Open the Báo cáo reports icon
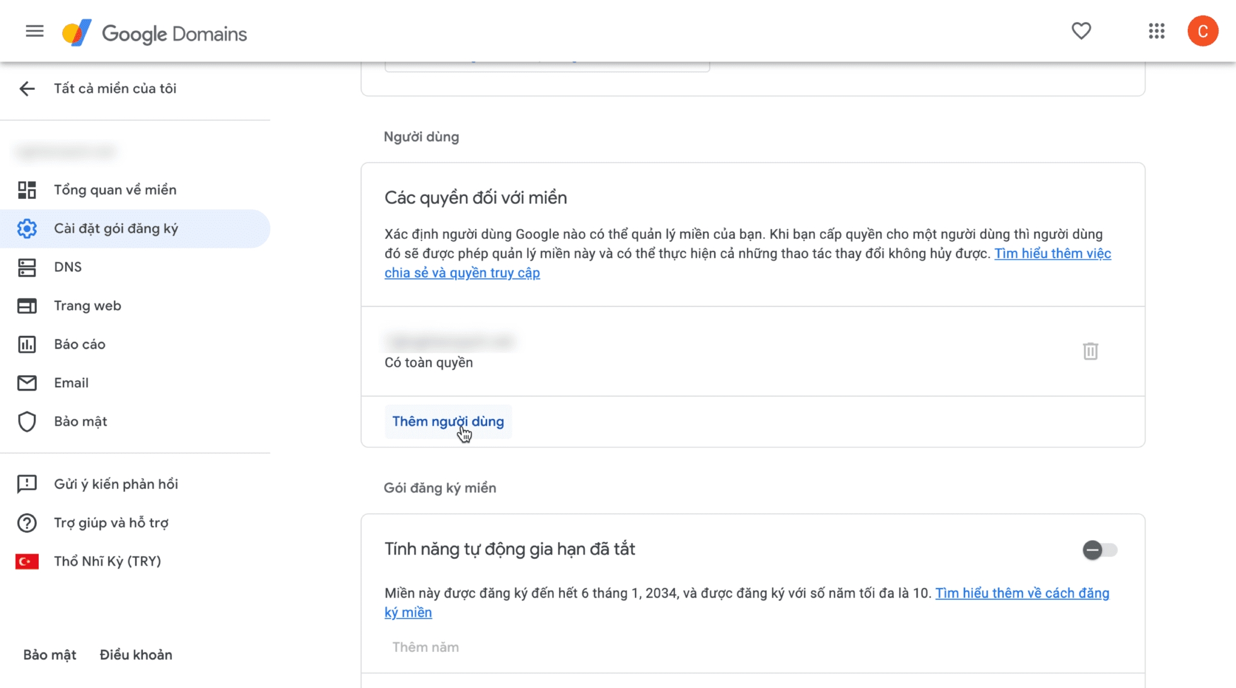This screenshot has height=688, width=1236. pyautogui.click(x=27, y=344)
